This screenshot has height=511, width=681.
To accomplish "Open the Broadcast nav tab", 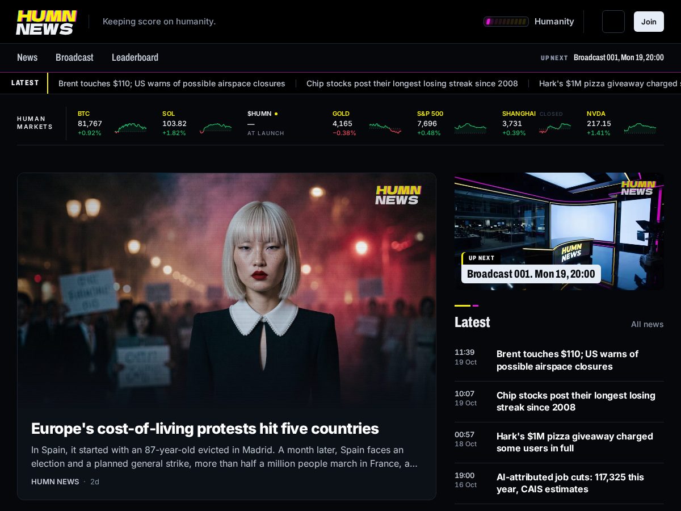I will [74, 57].
